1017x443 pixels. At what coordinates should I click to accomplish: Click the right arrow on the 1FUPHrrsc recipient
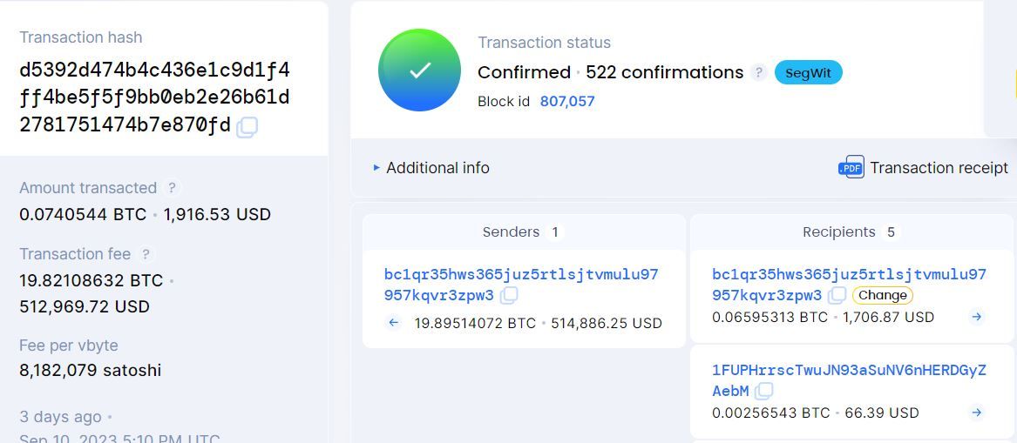click(977, 413)
